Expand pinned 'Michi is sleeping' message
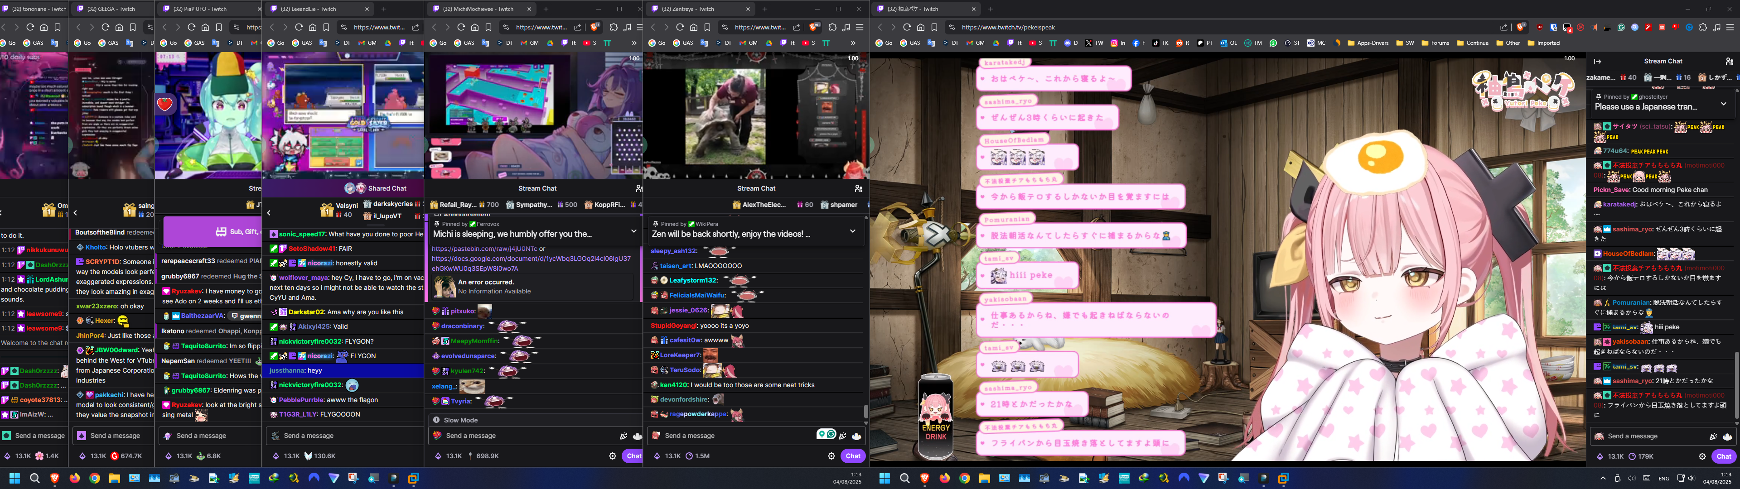Viewport: 1740px width, 489px height. [x=633, y=231]
